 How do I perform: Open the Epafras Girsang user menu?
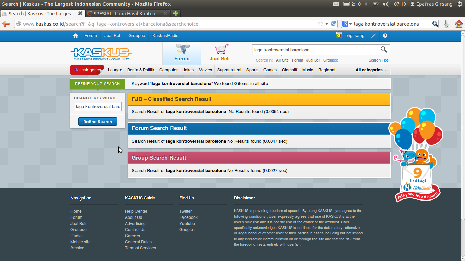pos(431,4)
